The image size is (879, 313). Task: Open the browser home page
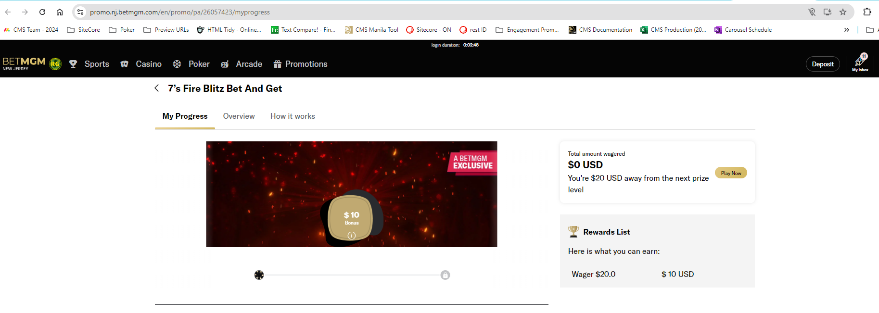(x=60, y=12)
